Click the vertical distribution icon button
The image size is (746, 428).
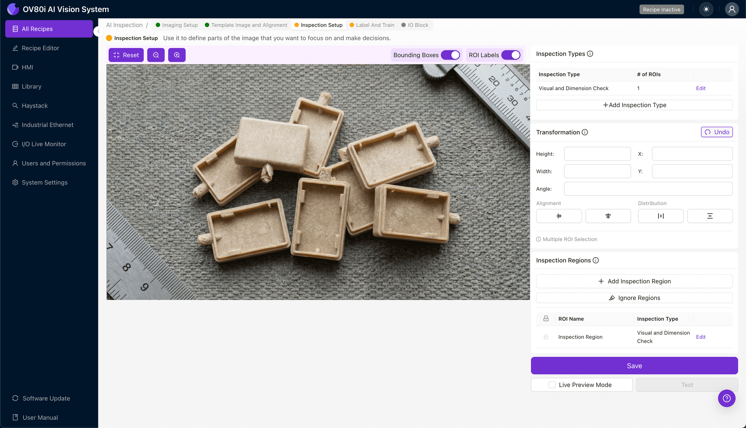point(710,216)
